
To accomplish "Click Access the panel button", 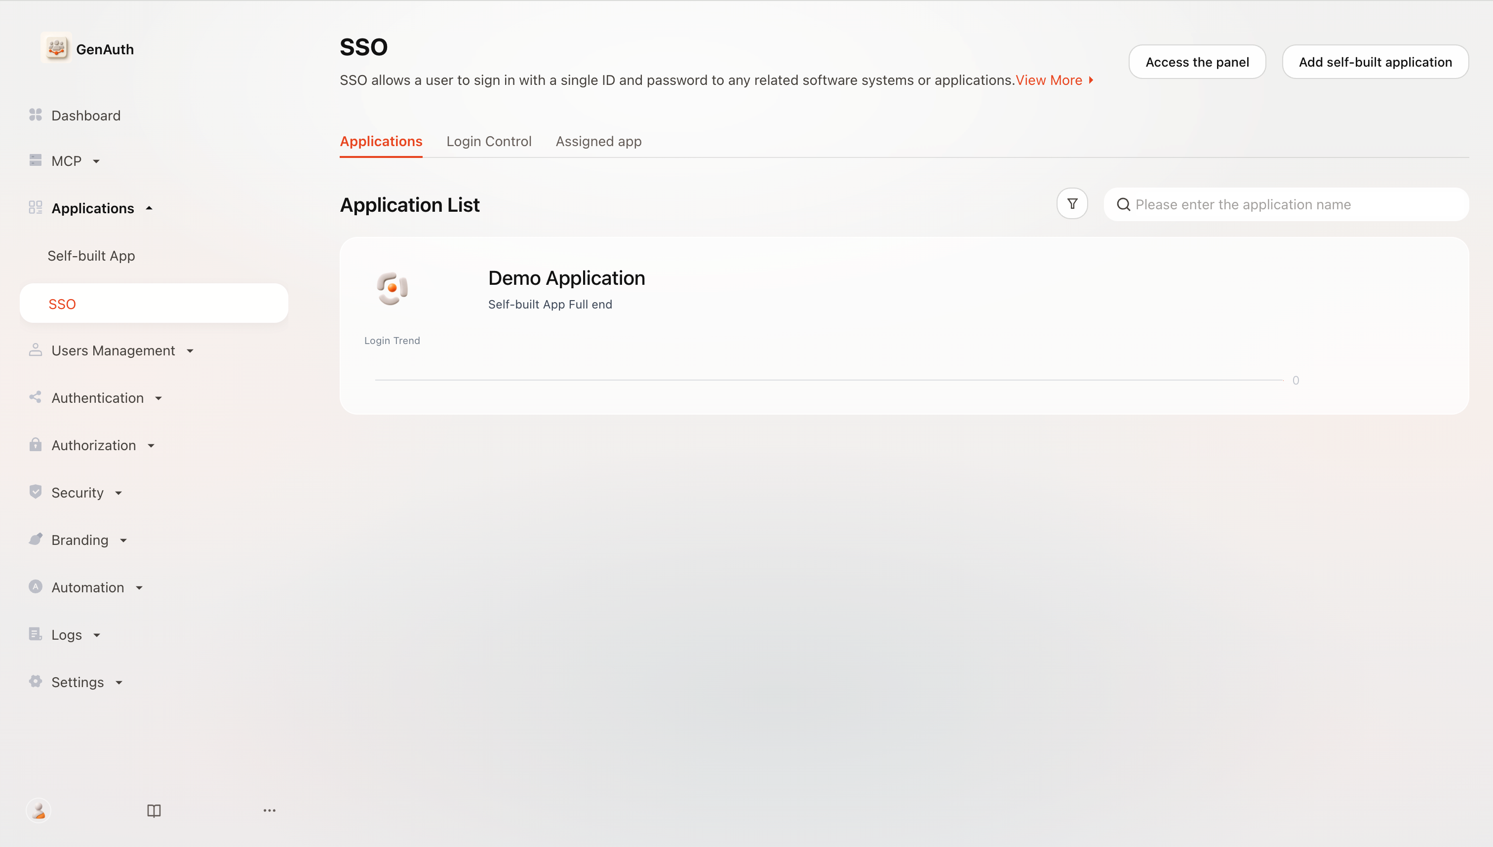I will tap(1197, 62).
